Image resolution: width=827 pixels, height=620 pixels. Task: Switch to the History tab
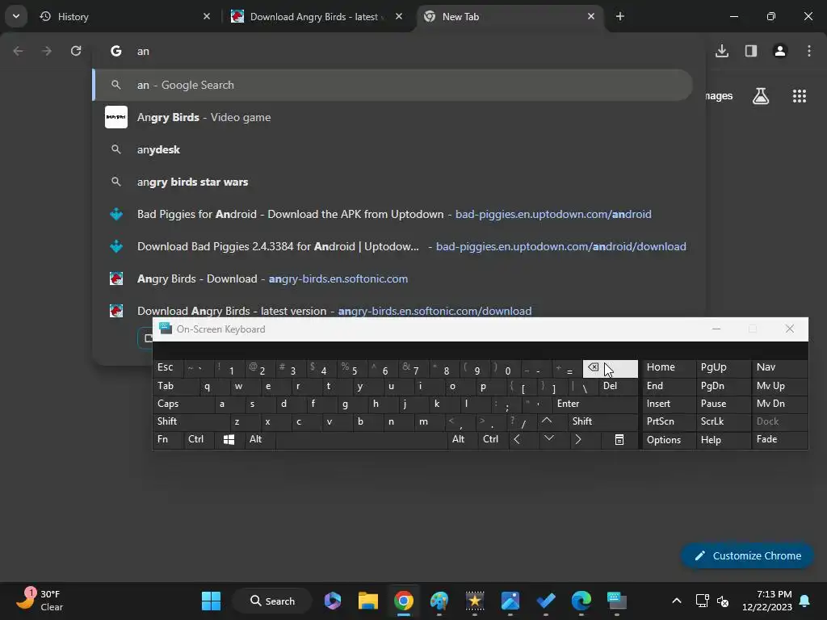125,16
